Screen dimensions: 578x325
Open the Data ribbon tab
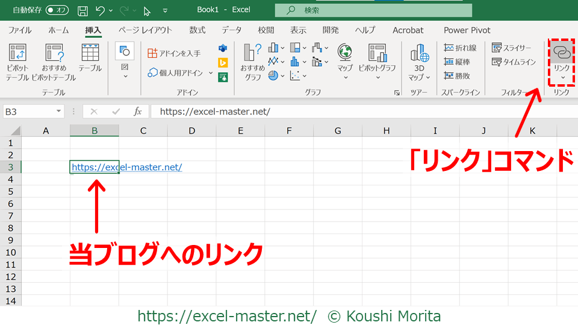231,30
